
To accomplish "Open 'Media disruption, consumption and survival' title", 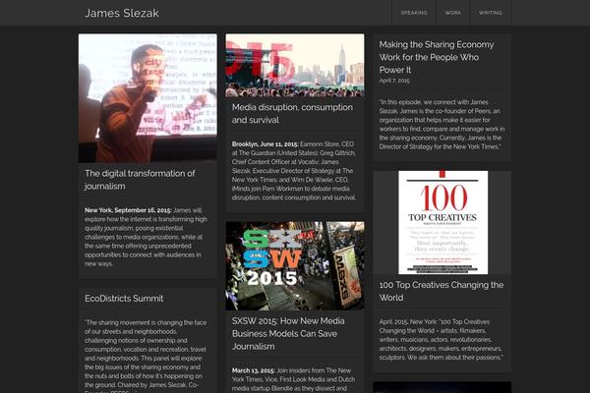I will [292, 114].
